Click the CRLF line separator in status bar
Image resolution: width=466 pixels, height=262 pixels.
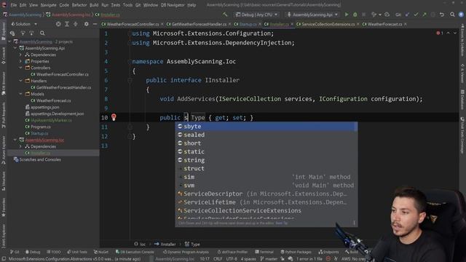pyautogui.click(x=218, y=259)
